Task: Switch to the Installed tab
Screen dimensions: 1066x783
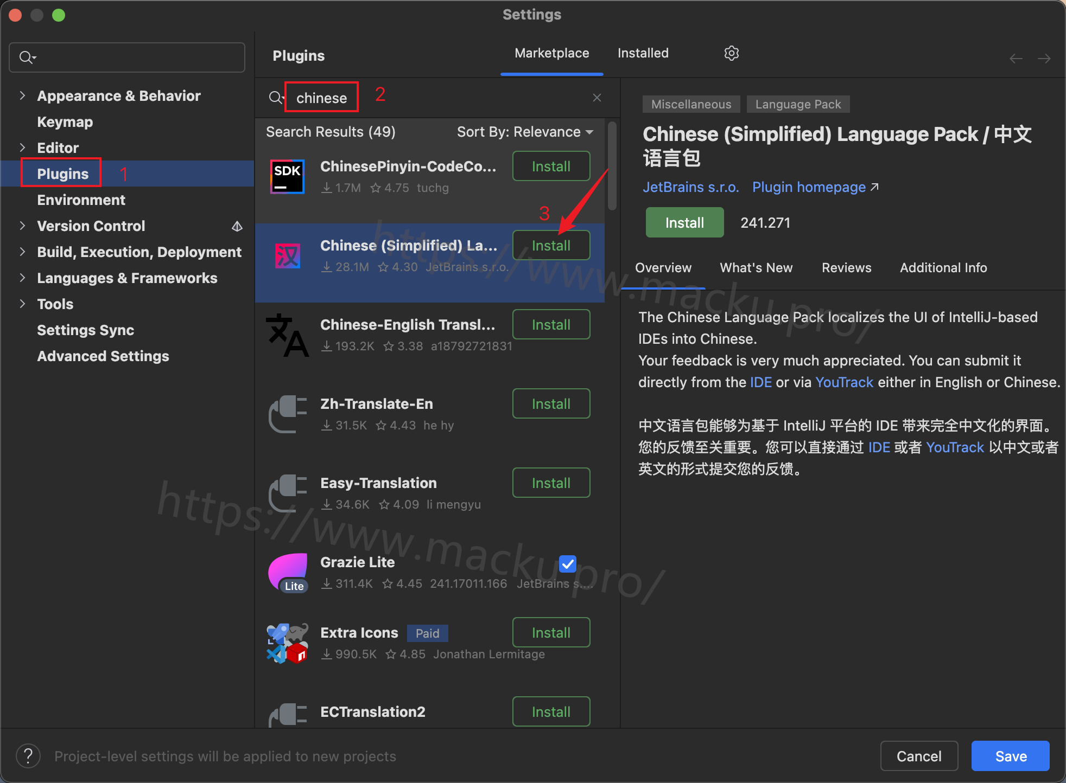Action: point(643,53)
